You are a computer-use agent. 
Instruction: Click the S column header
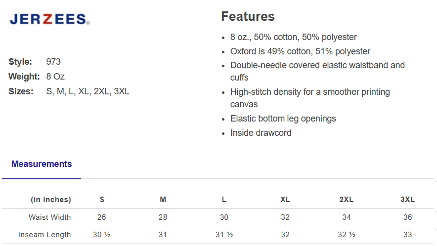(x=102, y=200)
